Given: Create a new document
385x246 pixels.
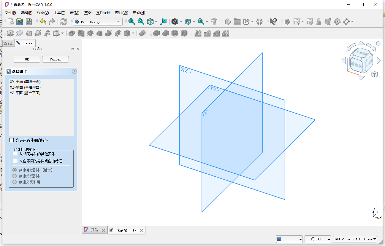Looking at the screenshot, I should point(11,22).
